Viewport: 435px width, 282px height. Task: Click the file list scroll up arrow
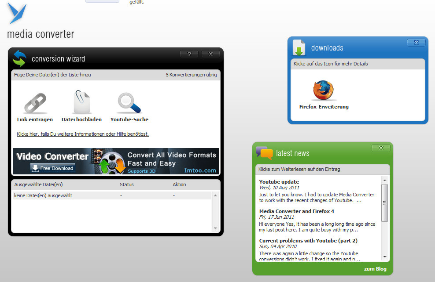pos(216,195)
